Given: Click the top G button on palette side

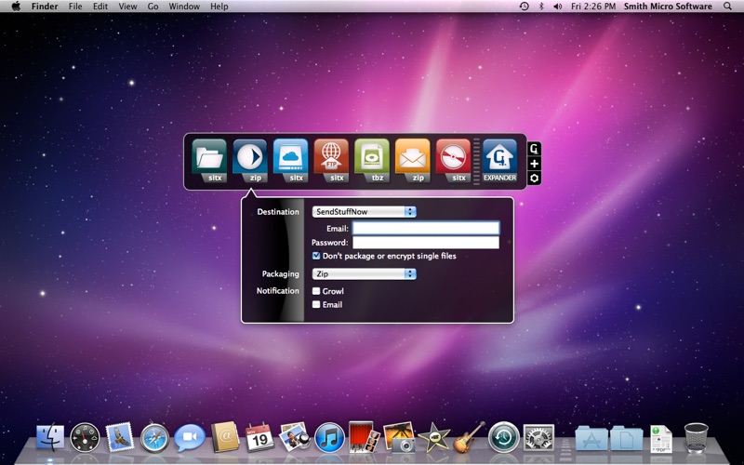Looking at the screenshot, I should (x=534, y=149).
